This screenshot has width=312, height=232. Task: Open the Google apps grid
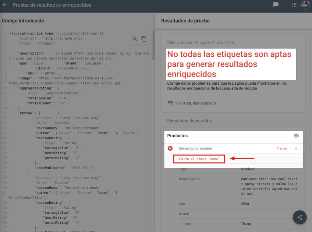(294, 5)
